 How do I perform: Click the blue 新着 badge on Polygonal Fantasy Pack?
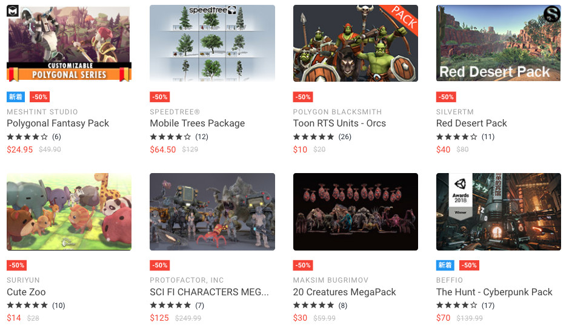[x=16, y=97]
